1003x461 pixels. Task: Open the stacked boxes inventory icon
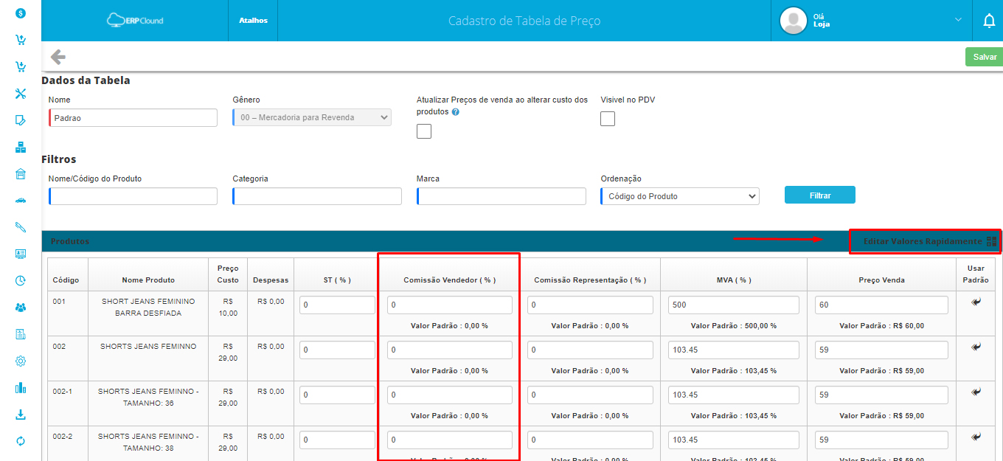click(x=21, y=147)
